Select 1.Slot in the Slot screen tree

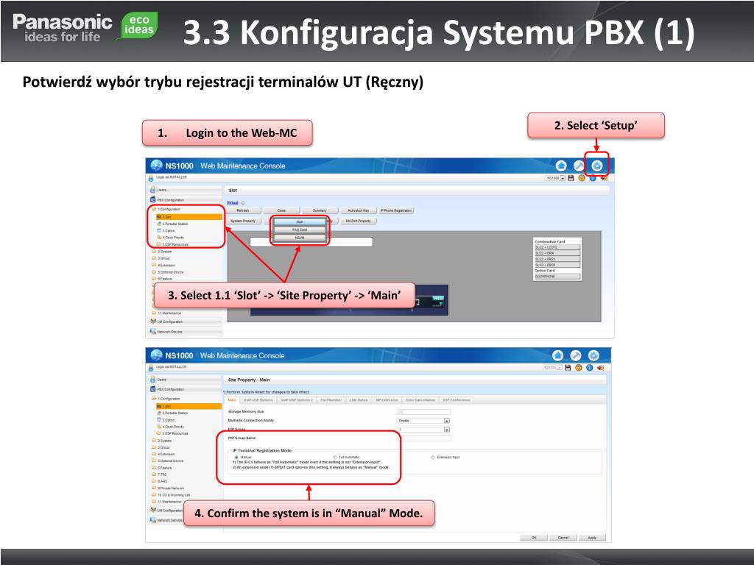click(x=189, y=217)
